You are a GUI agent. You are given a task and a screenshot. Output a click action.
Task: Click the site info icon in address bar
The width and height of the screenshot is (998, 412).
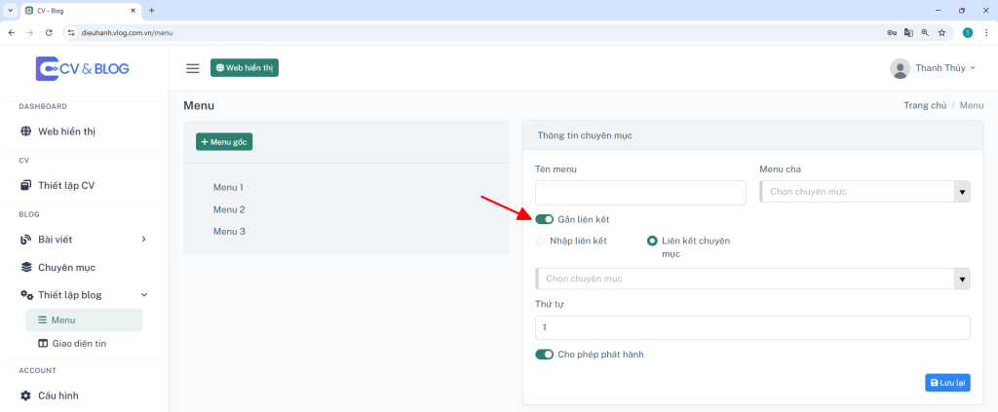coord(71,32)
